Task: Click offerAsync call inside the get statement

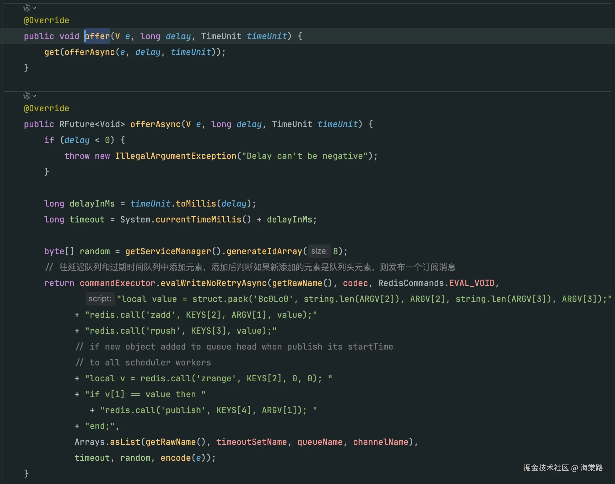Action: (90, 52)
